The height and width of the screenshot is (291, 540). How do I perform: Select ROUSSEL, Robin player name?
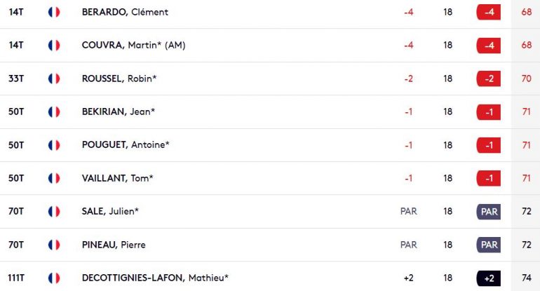119,79
